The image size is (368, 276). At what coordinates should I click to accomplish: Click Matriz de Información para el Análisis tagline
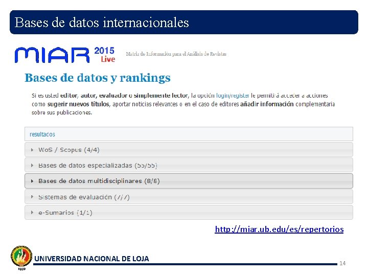pyautogui.click(x=176, y=54)
